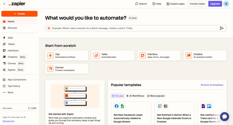Click the Canvas process visualization icon
The image size is (233, 125).
[50, 69]
